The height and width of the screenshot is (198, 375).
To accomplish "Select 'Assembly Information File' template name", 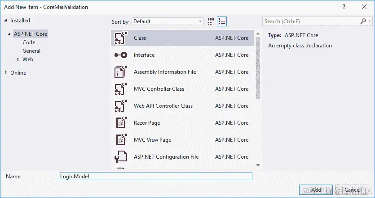I will tap(165, 72).
